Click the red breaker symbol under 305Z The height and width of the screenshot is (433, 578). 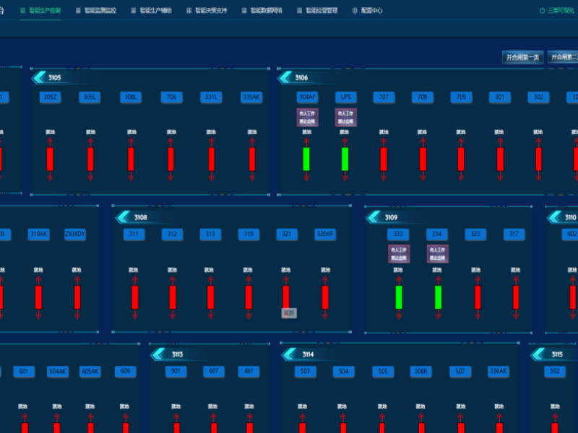(x=50, y=159)
